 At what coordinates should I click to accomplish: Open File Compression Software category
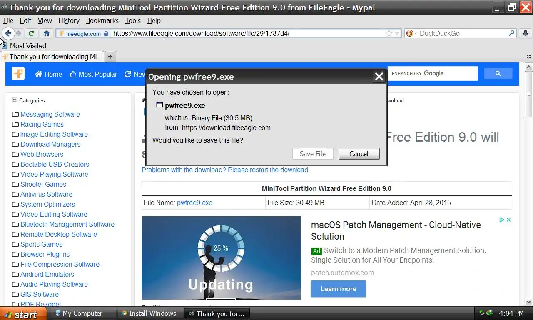[x=60, y=264]
